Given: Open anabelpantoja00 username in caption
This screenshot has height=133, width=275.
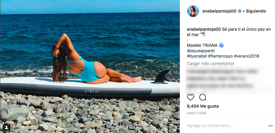Looking at the screenshot, I should click(204, 29).
